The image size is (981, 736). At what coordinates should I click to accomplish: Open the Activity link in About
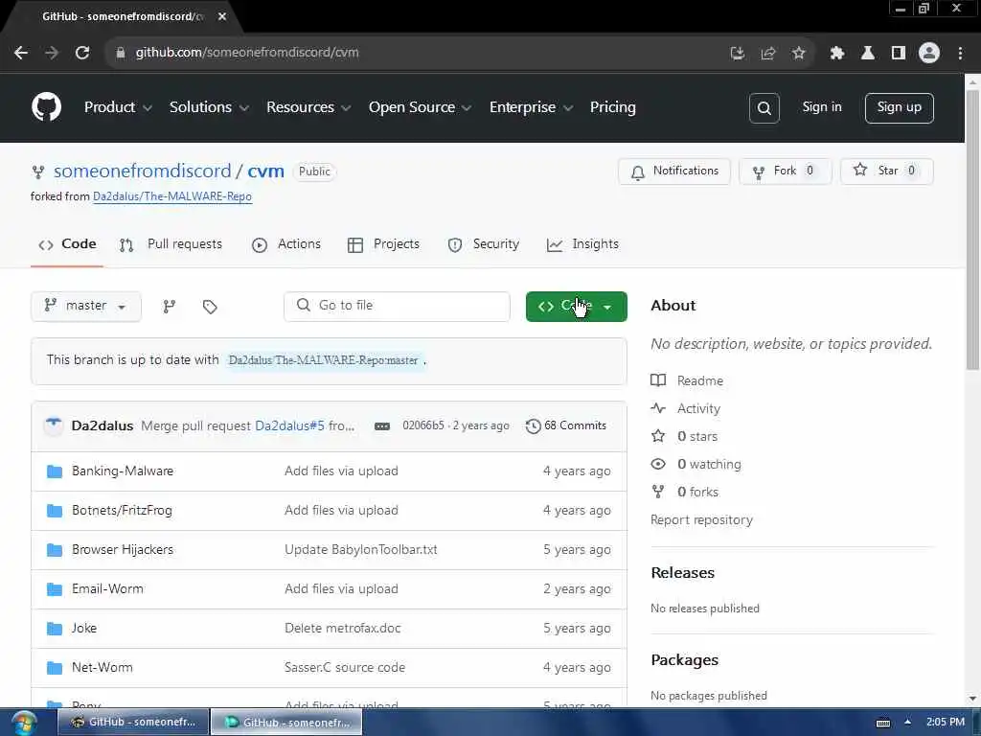click(x=686, y=408)
